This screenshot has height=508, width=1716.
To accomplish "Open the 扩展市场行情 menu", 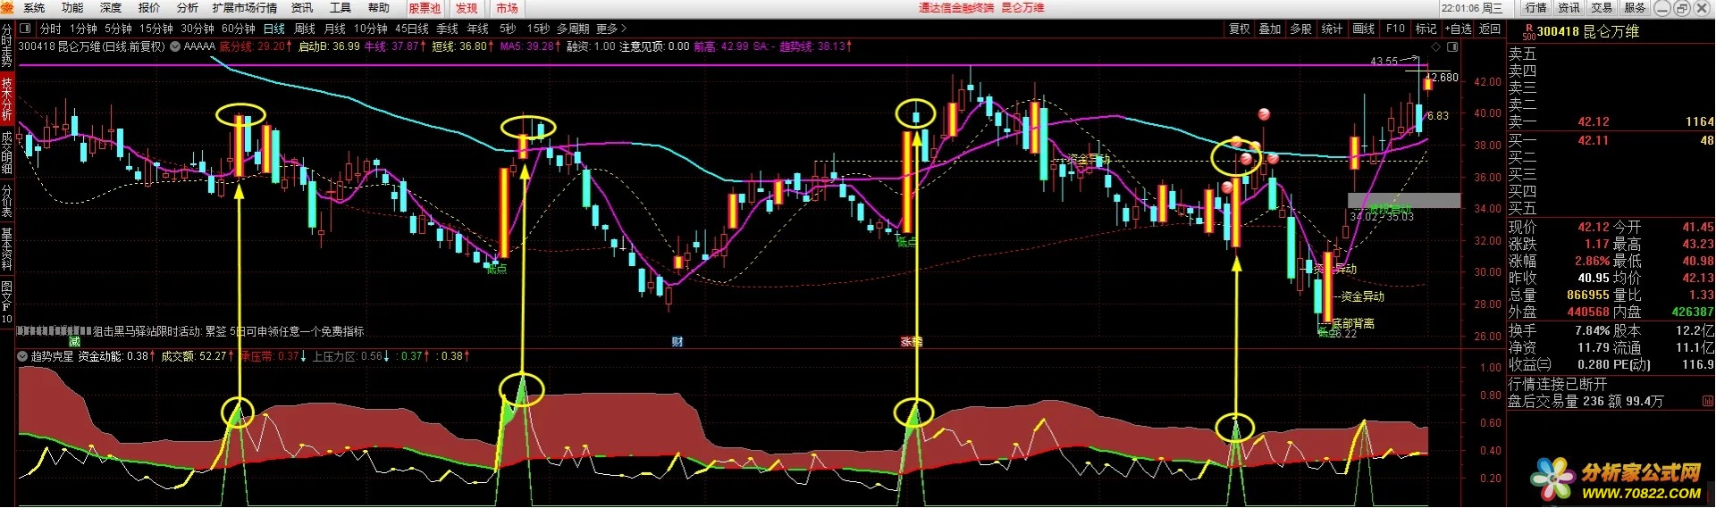I will [x=244, y=8].
